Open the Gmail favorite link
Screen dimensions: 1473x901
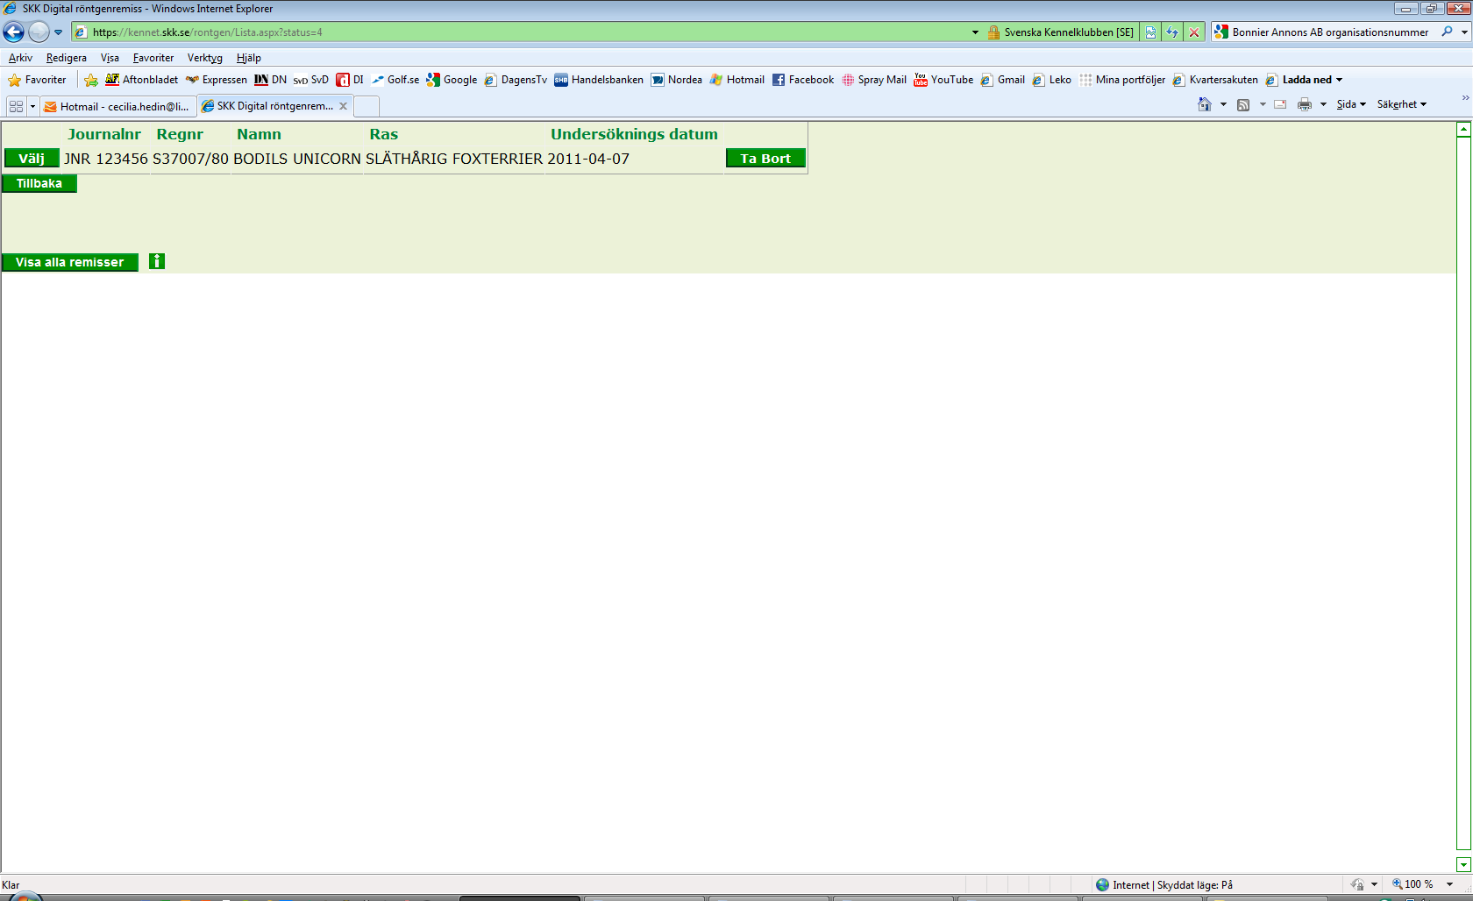1002,80
